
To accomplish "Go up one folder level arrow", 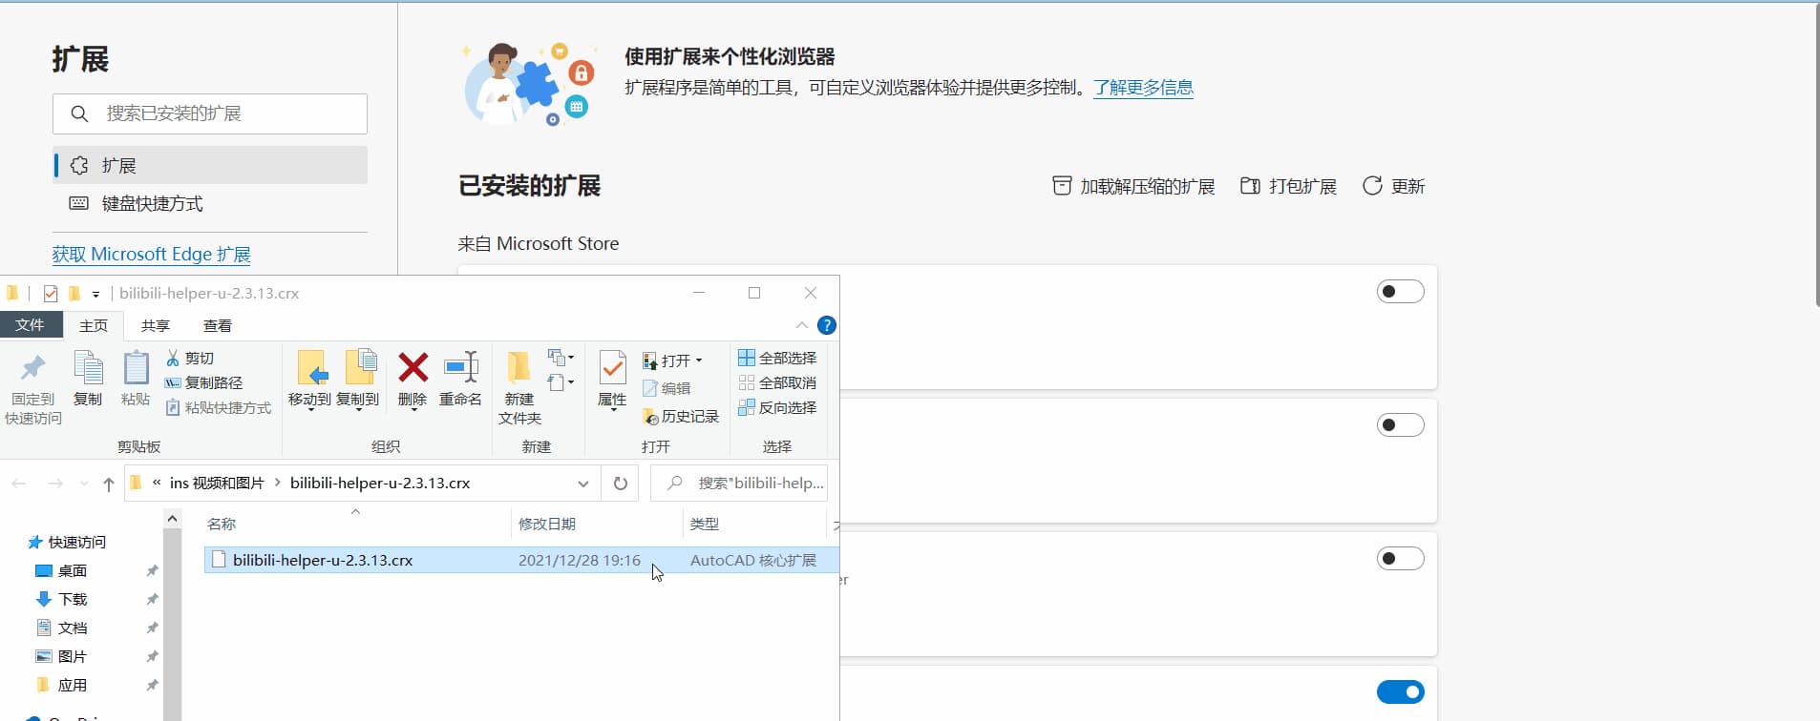I will coord(109,484).
